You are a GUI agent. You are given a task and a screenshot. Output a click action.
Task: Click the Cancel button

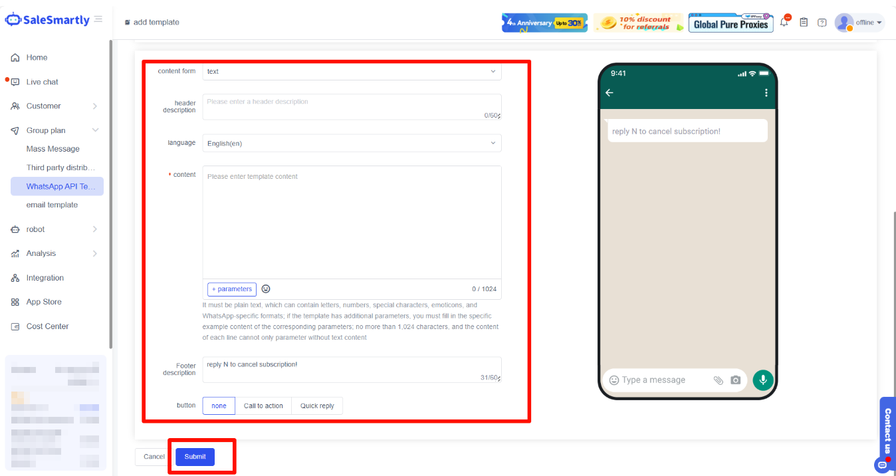pyautogui.click(x=154, y=457)
